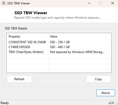This screenshot has width=118, height=105.
Task: Click the Reports SSD media type subtitle
Action: coord(57,18)
